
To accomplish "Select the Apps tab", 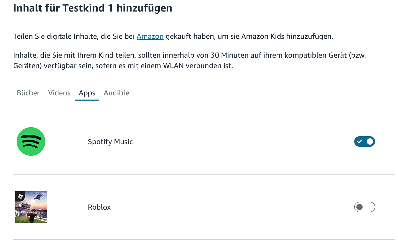I will (87, 93).
